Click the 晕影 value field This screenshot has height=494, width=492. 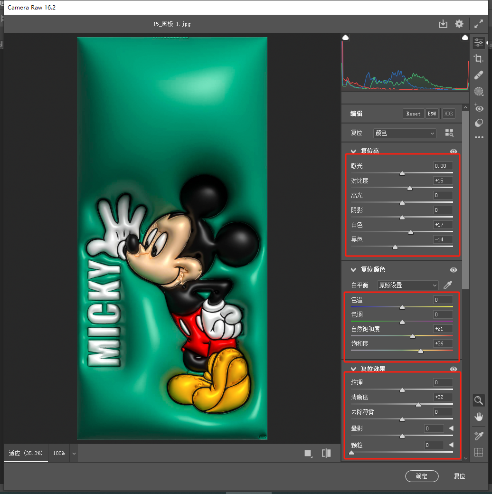pos(434,428)
